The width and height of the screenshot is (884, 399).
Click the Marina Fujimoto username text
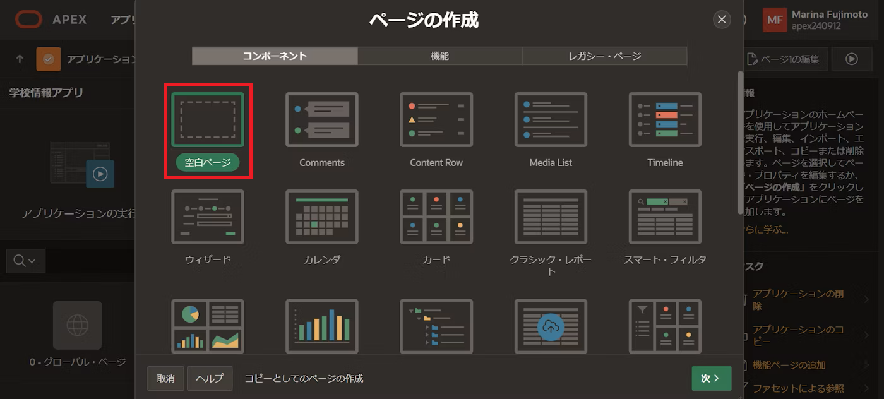829,14
